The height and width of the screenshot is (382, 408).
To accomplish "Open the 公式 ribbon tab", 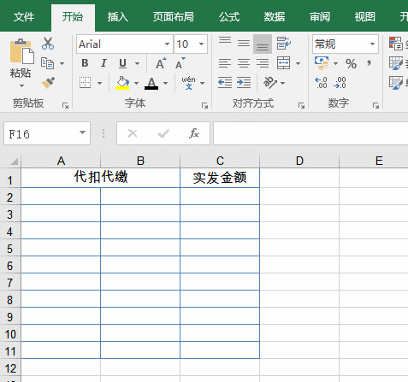I will [229, 17].
